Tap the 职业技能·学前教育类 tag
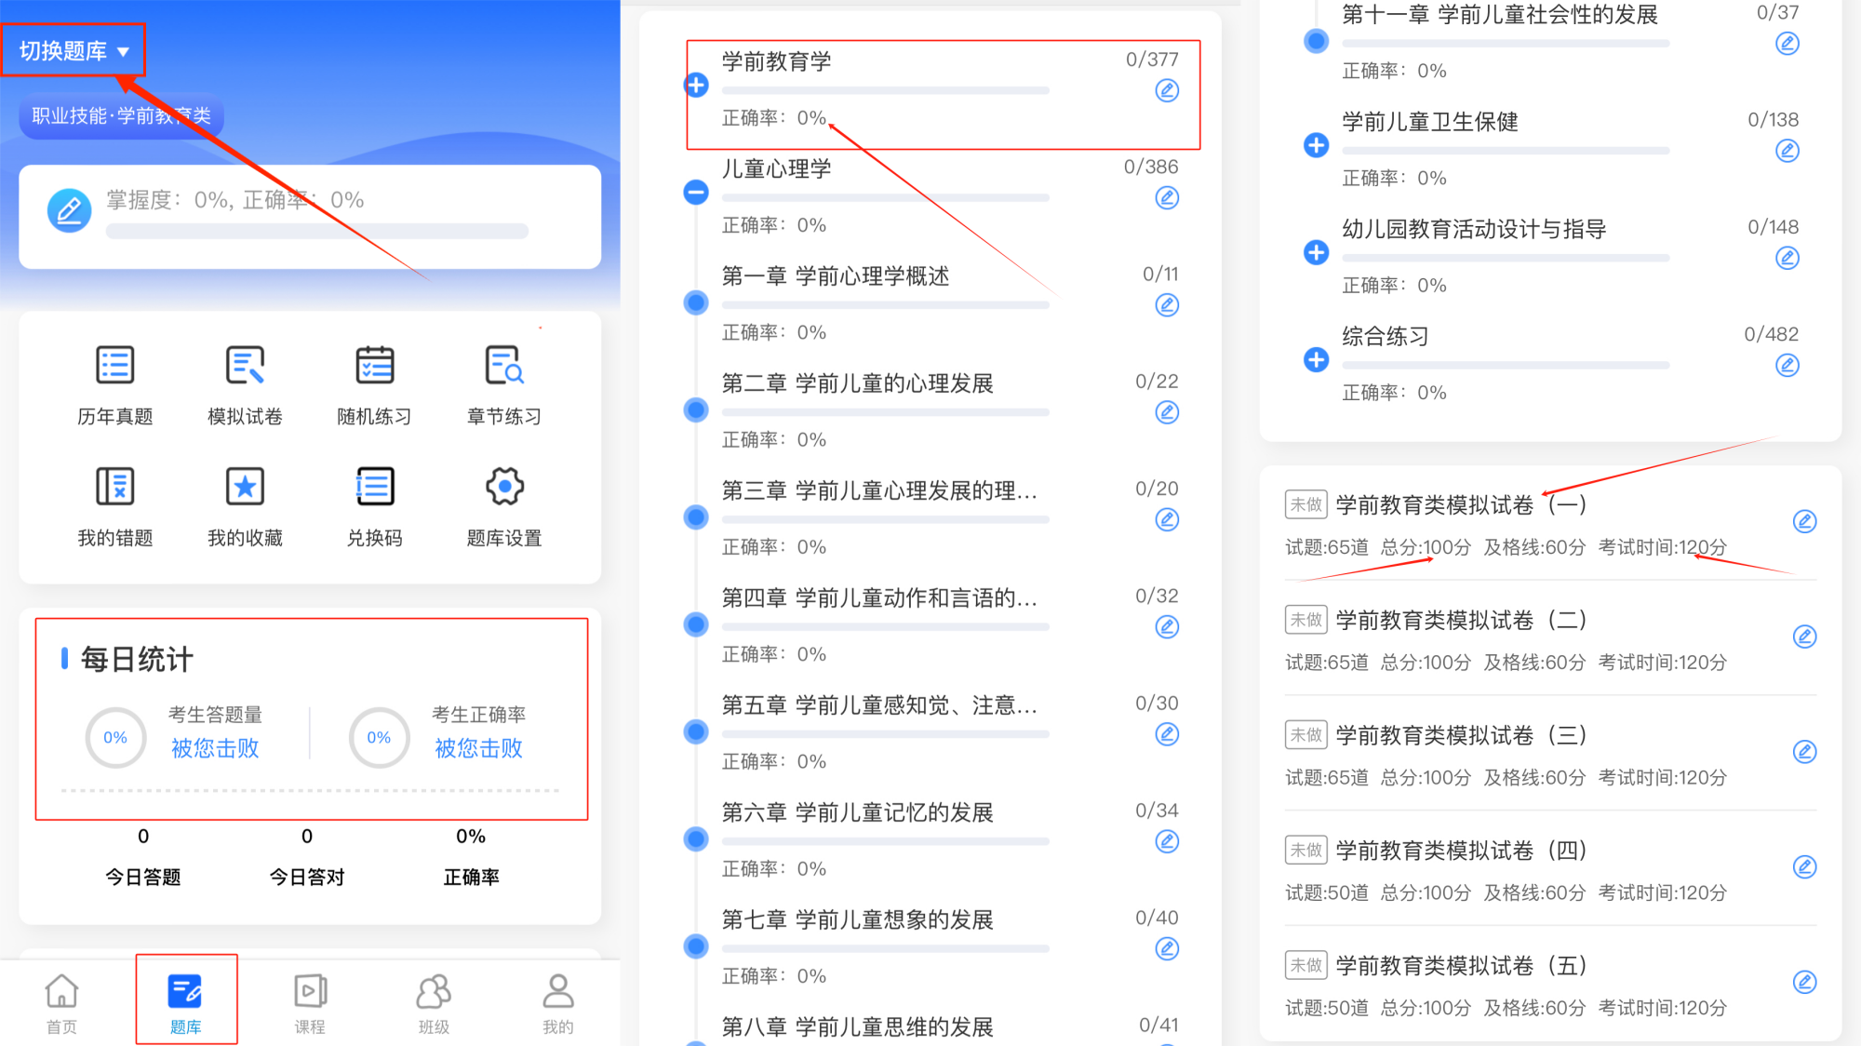 [x=122, y=116]
